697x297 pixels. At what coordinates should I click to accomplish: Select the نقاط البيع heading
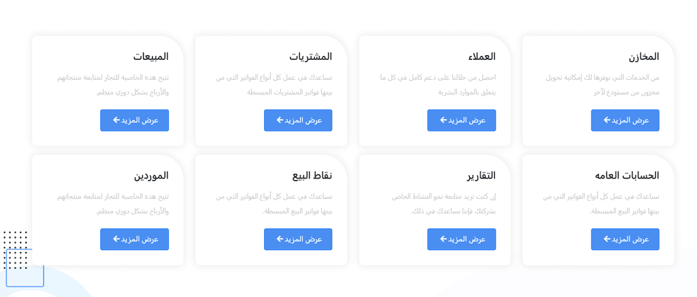(312, 176)
